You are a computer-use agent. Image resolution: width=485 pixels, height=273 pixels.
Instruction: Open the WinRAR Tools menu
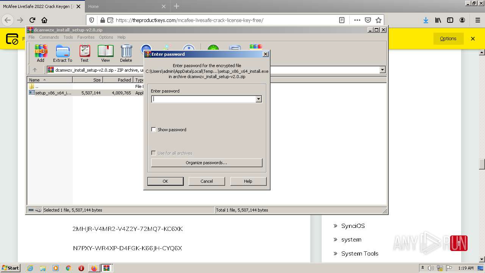pyautogui.click(x=68, y=37)
